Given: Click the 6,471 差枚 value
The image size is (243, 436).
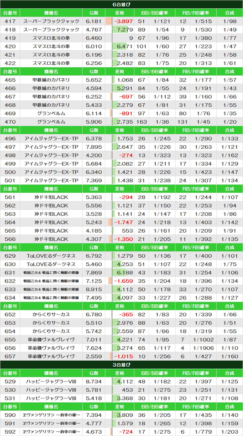Looking at the screenshot, I should (125, 46).
